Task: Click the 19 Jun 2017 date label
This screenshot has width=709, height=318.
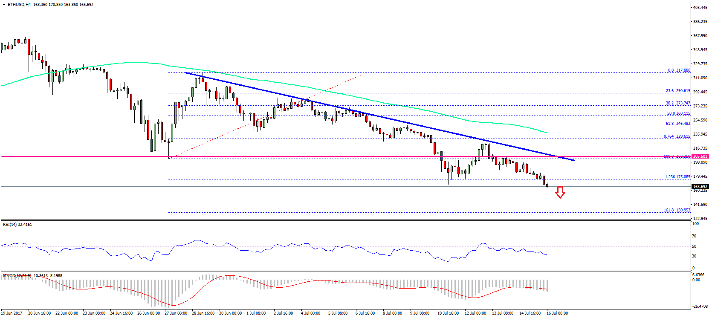Action: 12,313
